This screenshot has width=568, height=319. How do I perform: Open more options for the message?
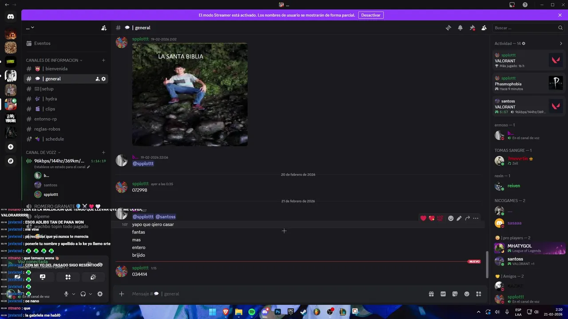point(476,218)
